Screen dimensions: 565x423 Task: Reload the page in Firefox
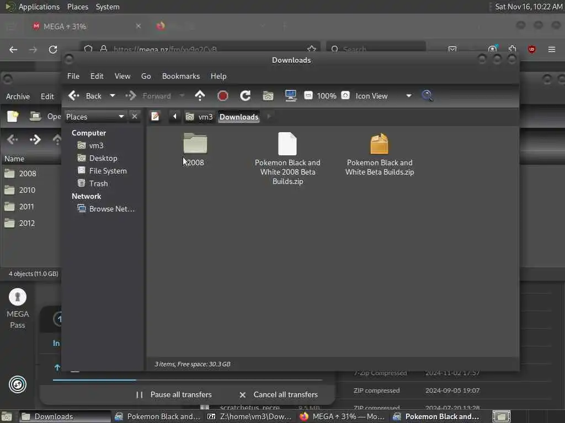[53, 50]
